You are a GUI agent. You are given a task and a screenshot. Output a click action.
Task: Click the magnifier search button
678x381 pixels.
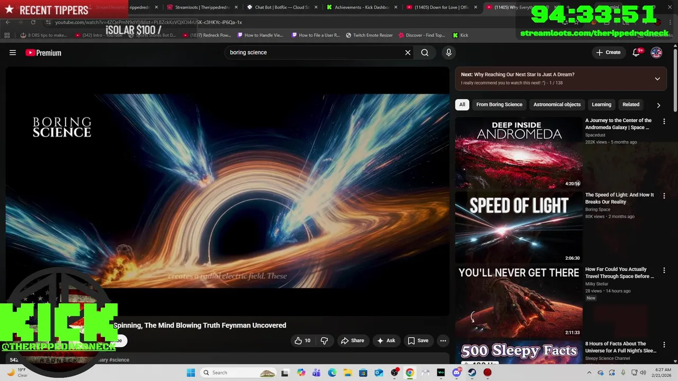click(425, 52)
